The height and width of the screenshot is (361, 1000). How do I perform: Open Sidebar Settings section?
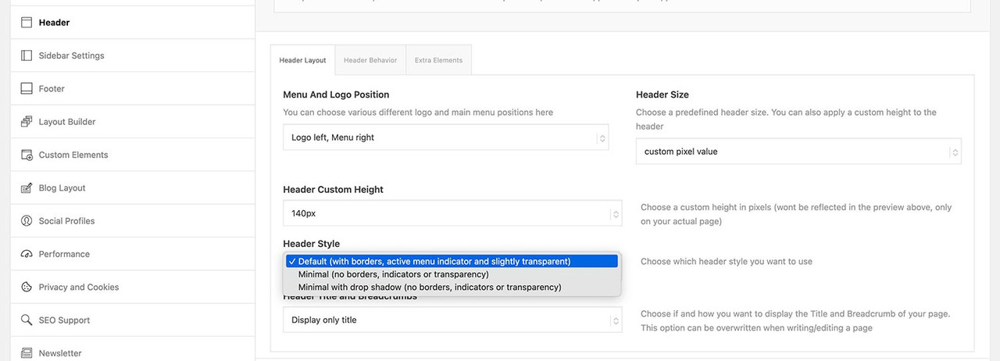133,55
